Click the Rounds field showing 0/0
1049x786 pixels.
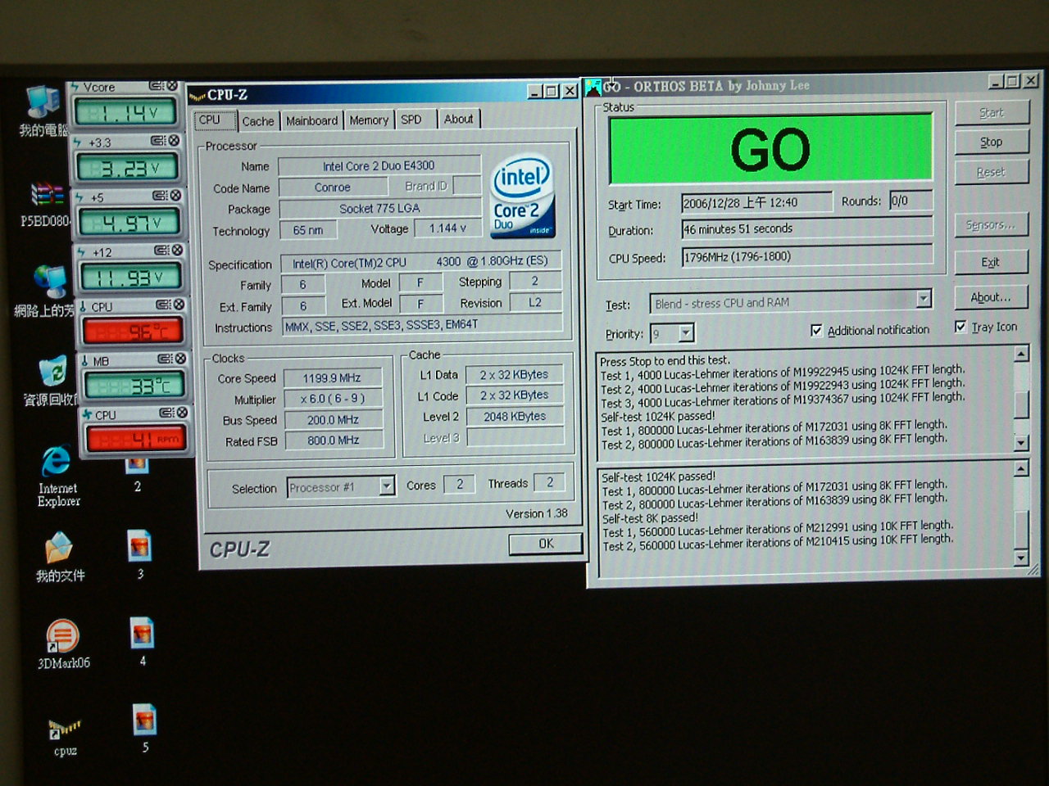click(911, 201)
